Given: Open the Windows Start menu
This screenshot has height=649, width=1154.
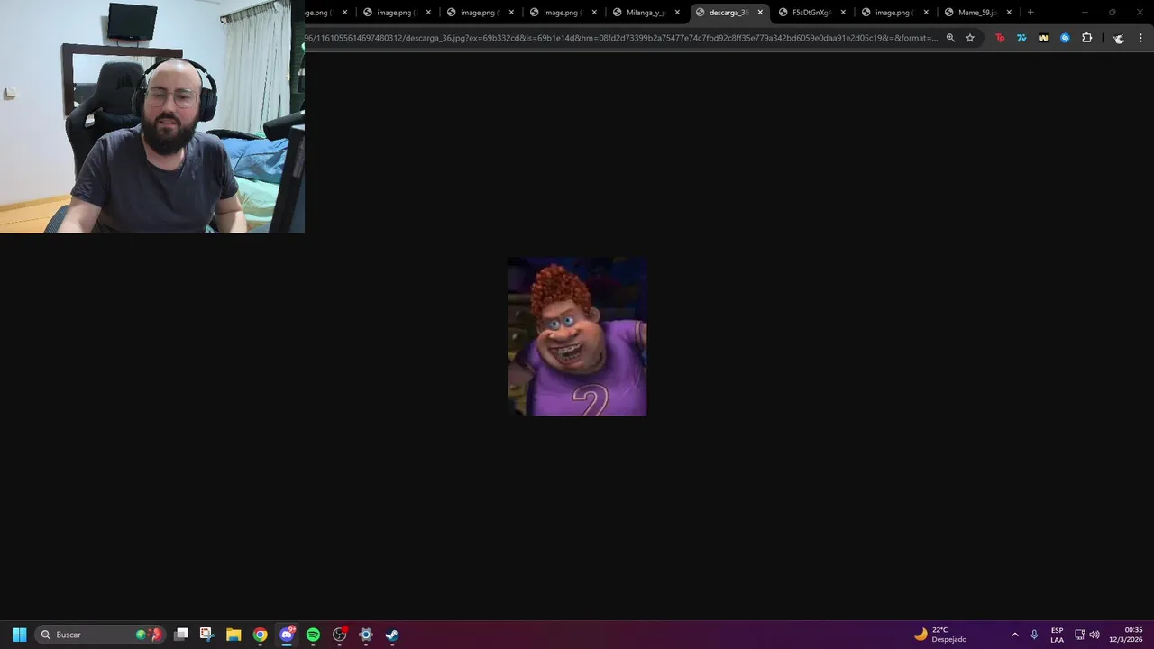Looking at the screenshot, I should pyautogui.click(x=19, y=635).
